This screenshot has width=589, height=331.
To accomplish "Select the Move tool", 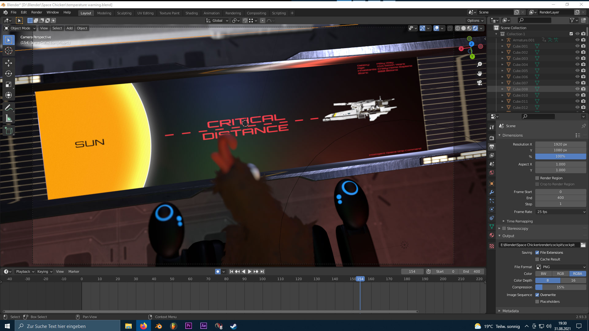I will point(9,63).
